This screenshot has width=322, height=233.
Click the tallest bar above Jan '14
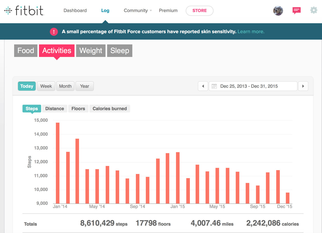pos(58,163)
